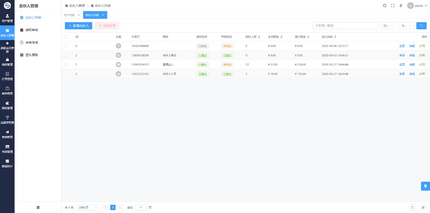Image resolution: width=430 pixels, height=213 pixels.
Task: Check the select-all checkbox in table header
Action: [66, 37]
